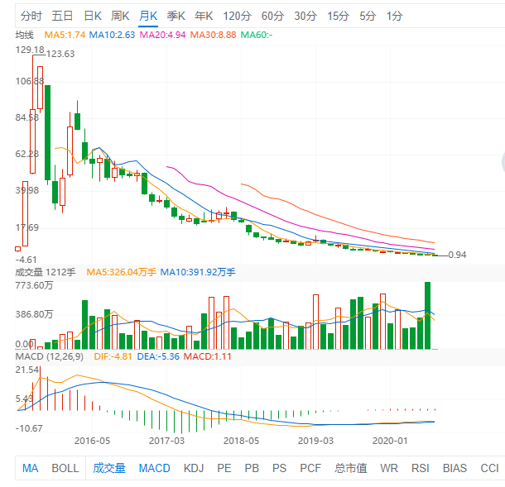Switch to the 分时 intraday tab

[x=31, y=16]
